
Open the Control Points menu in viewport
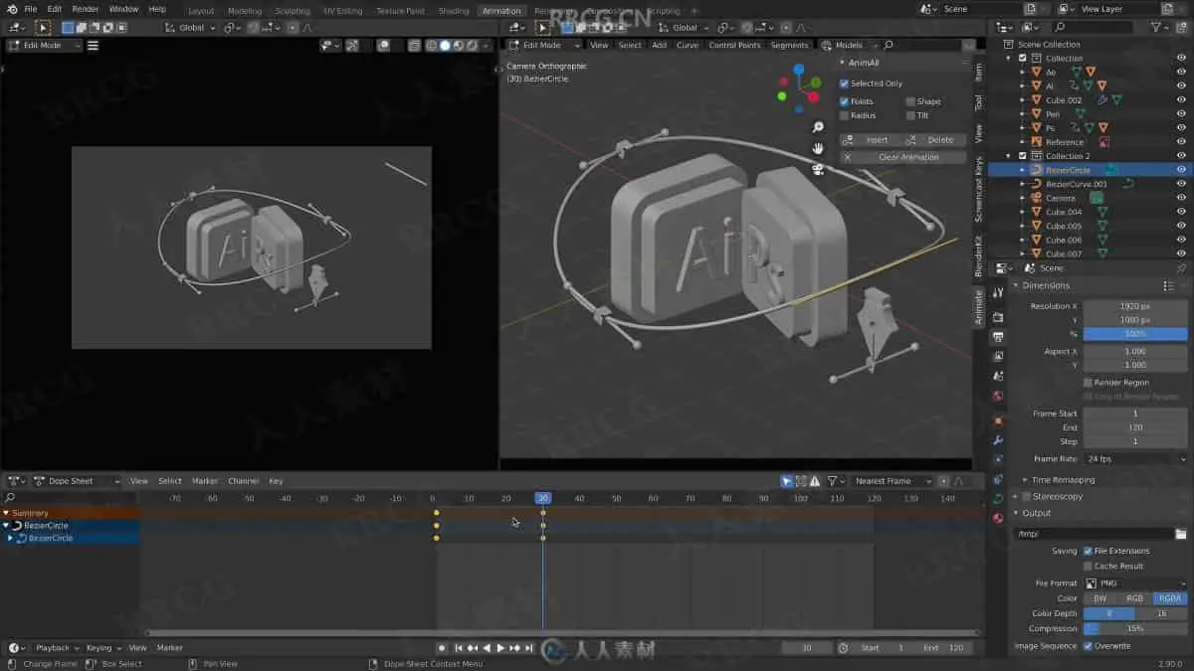point(734,45)
